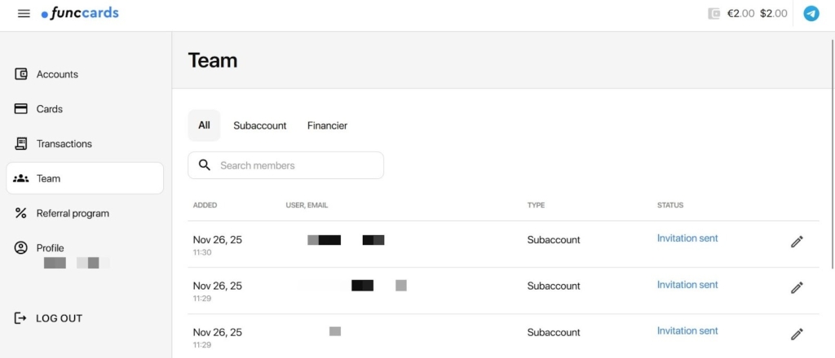835x358 pixels.
Task: Open the Transactions page
Action: (64, 144)
